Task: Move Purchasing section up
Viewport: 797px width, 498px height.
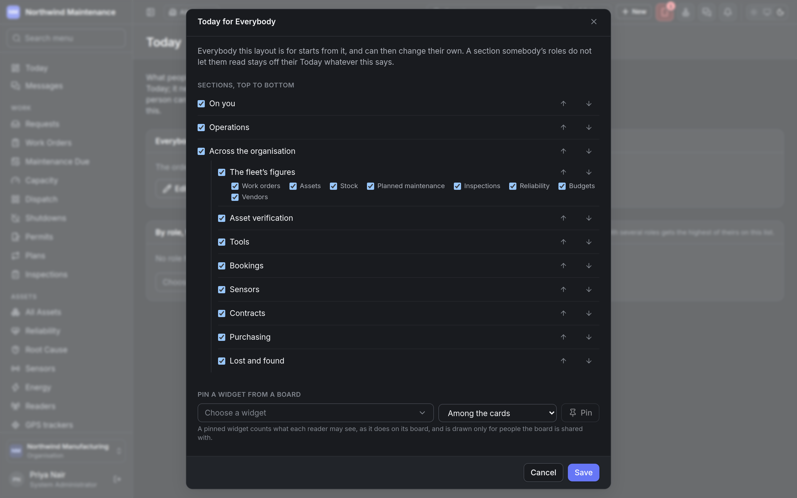Action: [563, 337]
